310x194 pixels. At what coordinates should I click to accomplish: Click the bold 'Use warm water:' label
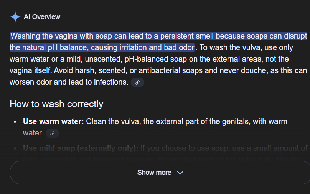tap(53, 121)
